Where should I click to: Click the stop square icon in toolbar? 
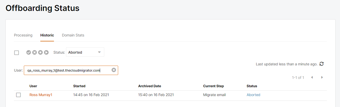(x=40, y=52)
